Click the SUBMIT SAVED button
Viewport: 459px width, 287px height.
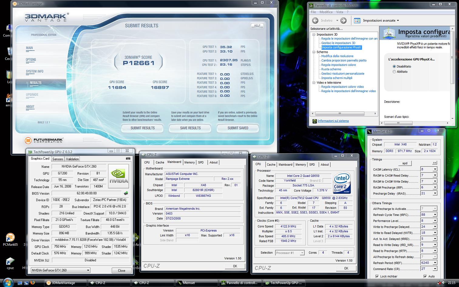click(x=238, y=128)
